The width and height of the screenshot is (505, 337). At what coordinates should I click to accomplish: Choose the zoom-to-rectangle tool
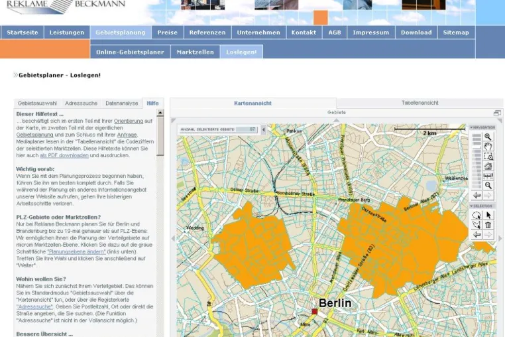coord(488,157)
